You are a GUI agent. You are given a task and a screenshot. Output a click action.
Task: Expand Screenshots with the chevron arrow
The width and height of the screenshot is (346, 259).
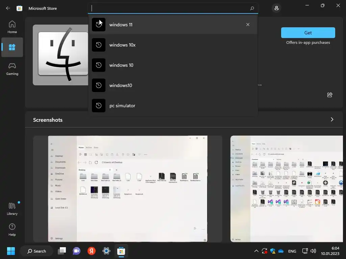click(332, 119)
